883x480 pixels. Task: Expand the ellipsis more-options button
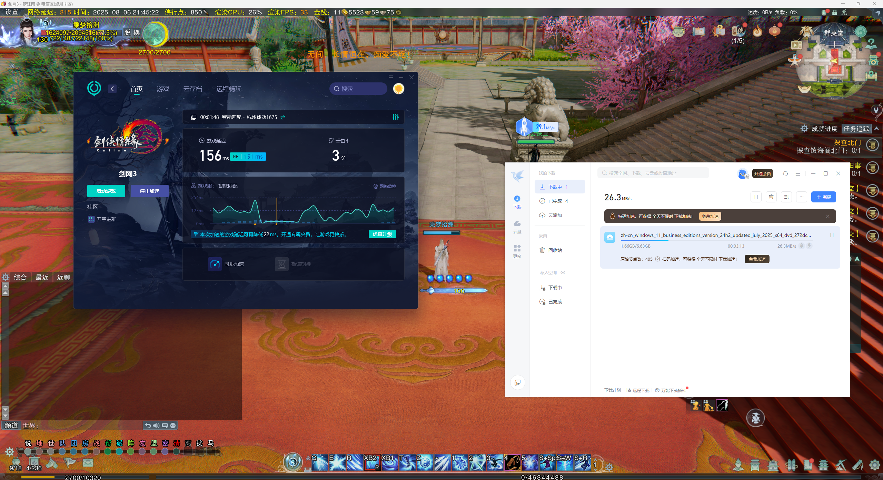(x=801, y=197)
